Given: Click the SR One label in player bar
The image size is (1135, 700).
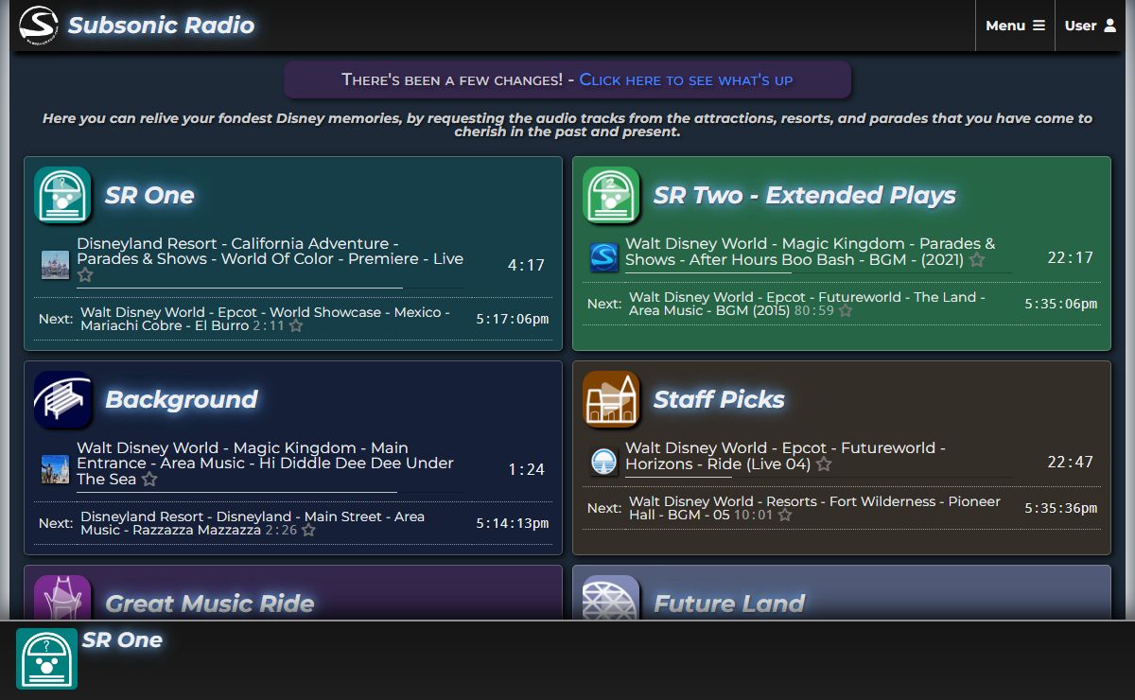Looking at the screenshot, I should click(122, 640).
